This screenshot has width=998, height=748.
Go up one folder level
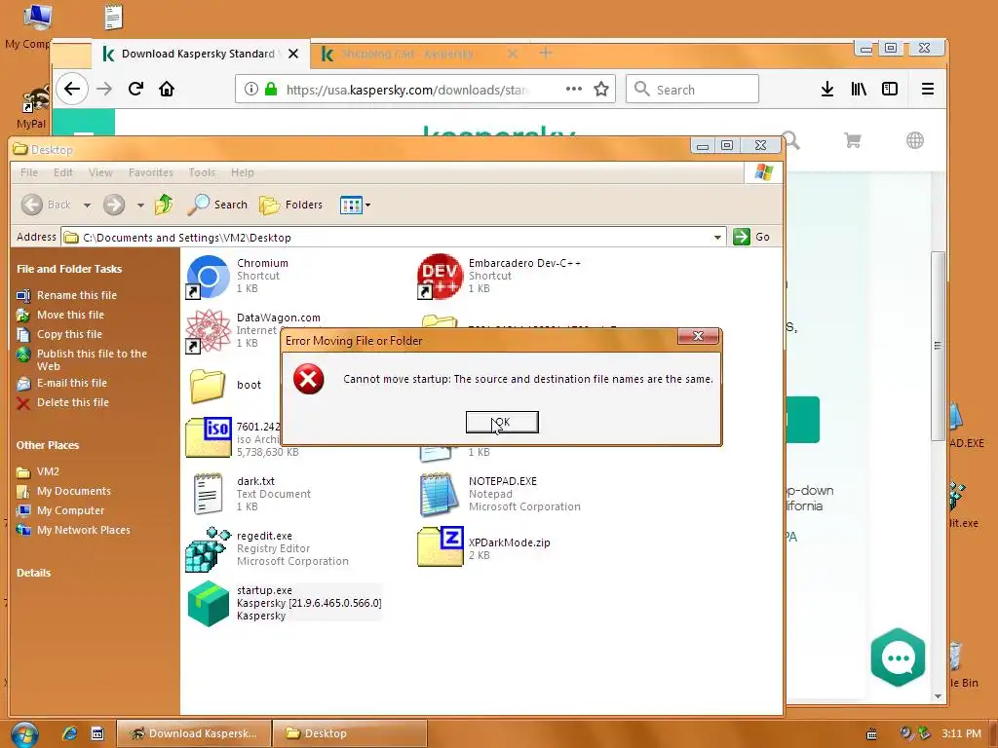164,205
